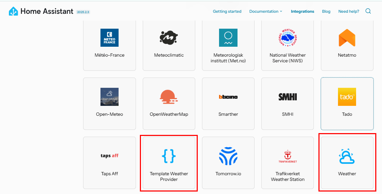
Task: Click the National Weather Service emblem
Action: 288,38
